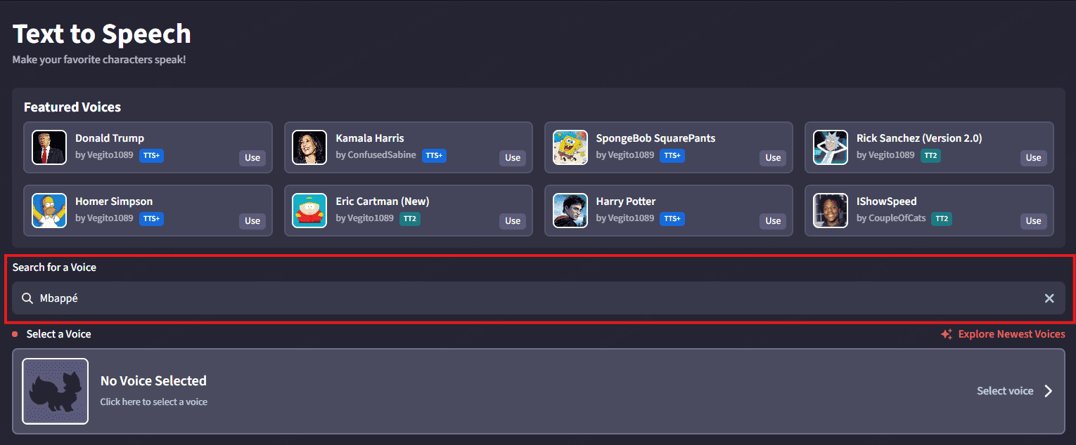Click the sparkle icon beside Explore Newest Voices
The width and height of the screenshot is (1076, 445).
[947, 334]
